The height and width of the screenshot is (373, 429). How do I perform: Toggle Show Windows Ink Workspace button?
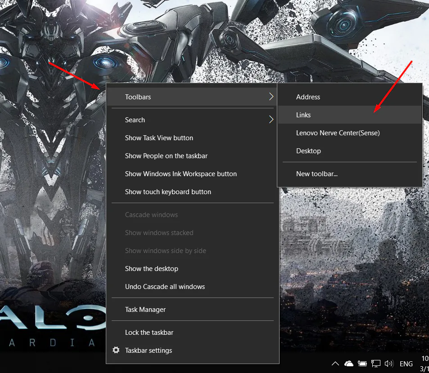click(192, 173)
